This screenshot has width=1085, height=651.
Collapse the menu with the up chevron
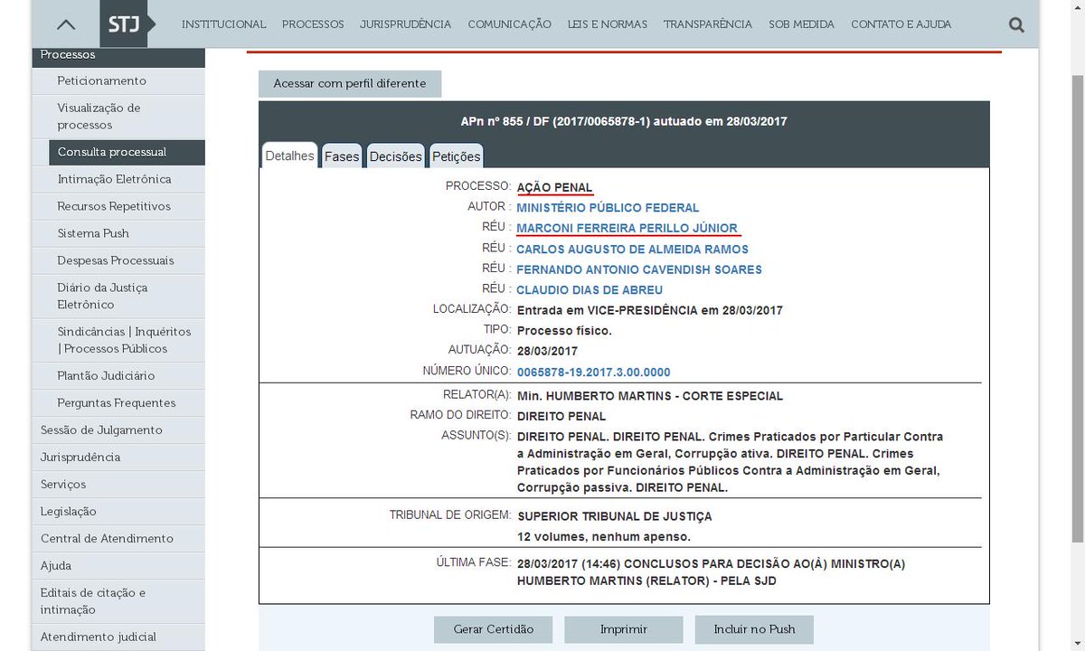[66, 24]
